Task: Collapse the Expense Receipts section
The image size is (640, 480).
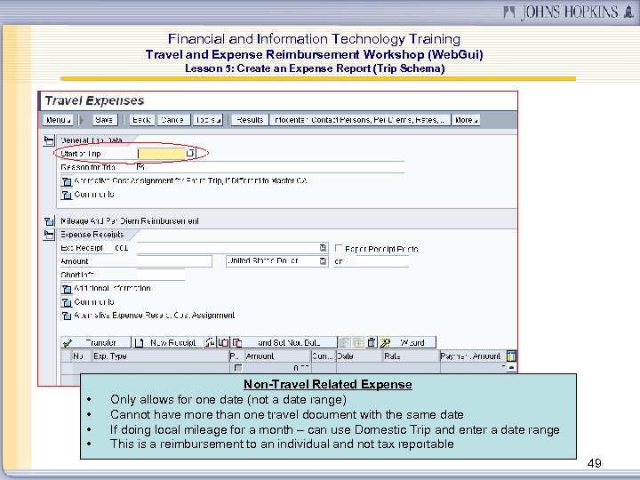Action: click(49, 235)
